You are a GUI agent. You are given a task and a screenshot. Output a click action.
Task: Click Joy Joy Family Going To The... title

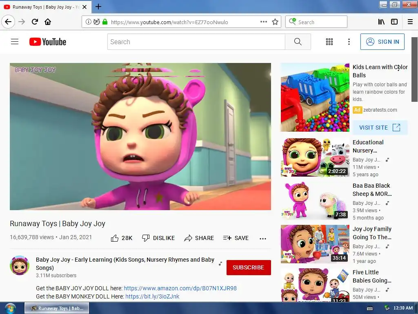[x=372, y=233]
